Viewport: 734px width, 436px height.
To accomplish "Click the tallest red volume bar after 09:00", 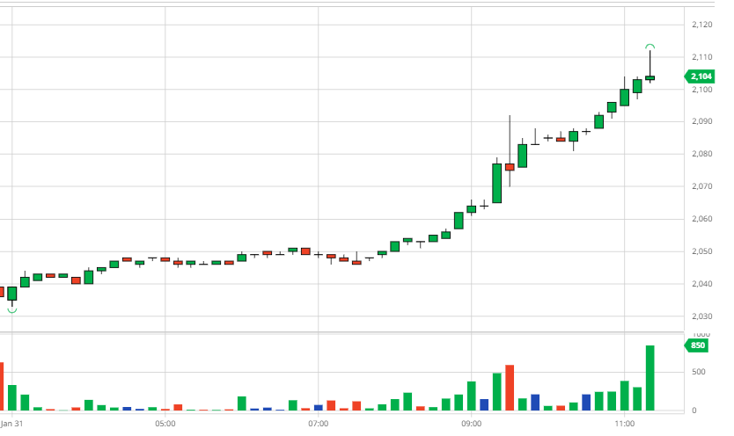I will point(510,388).
